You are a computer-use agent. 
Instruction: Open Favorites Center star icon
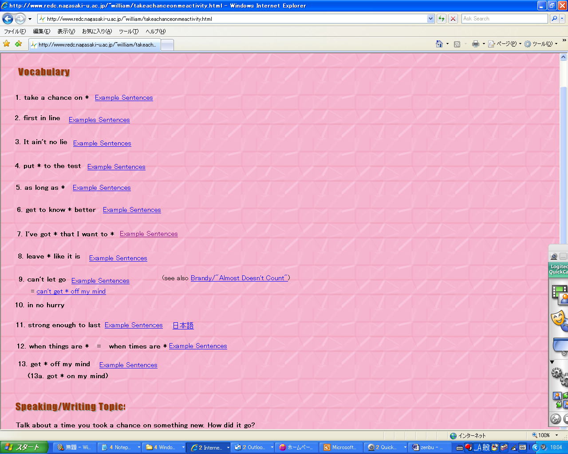(7, 44)
